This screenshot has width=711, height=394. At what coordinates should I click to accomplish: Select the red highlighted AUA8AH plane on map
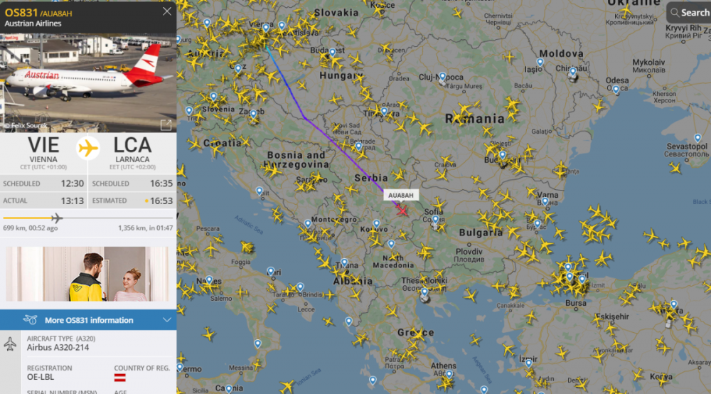[x=402, y=211]
